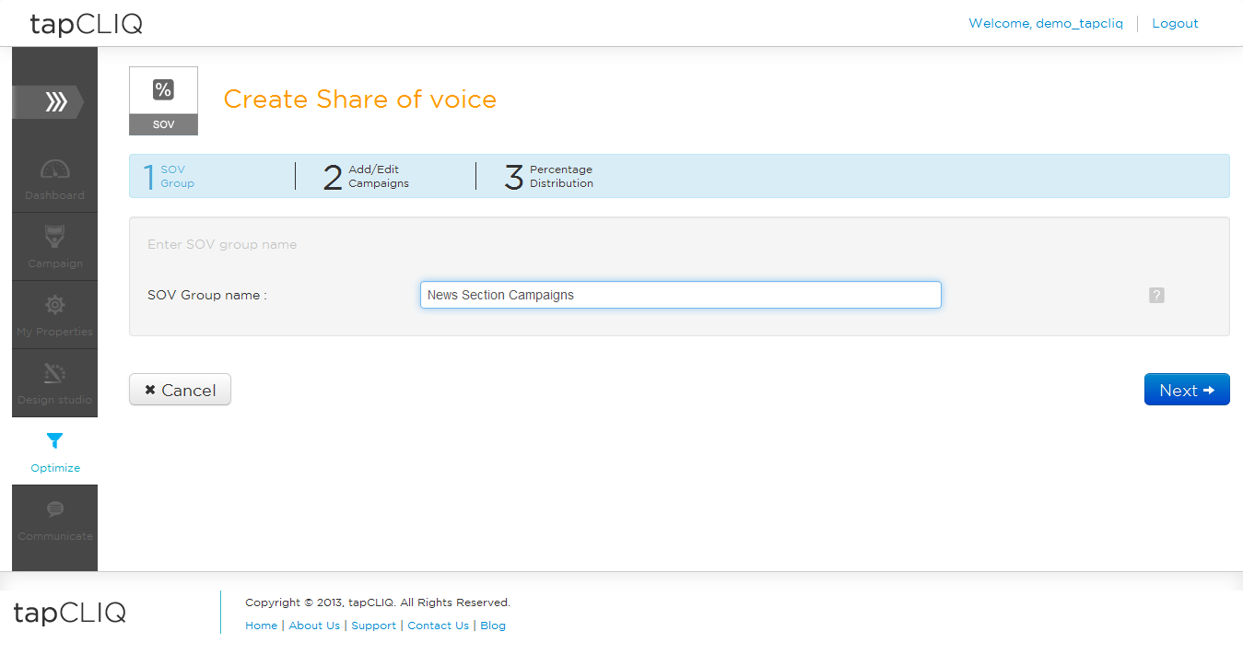Go to step 2 Add/Edit Campaigns

point(366,176)
